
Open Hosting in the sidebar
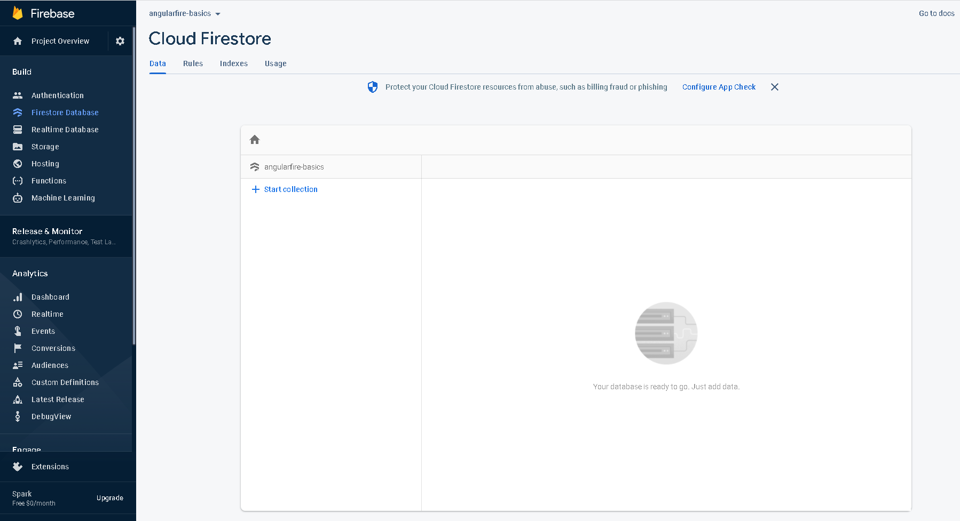pyautogui.click(x=45, y=164)
